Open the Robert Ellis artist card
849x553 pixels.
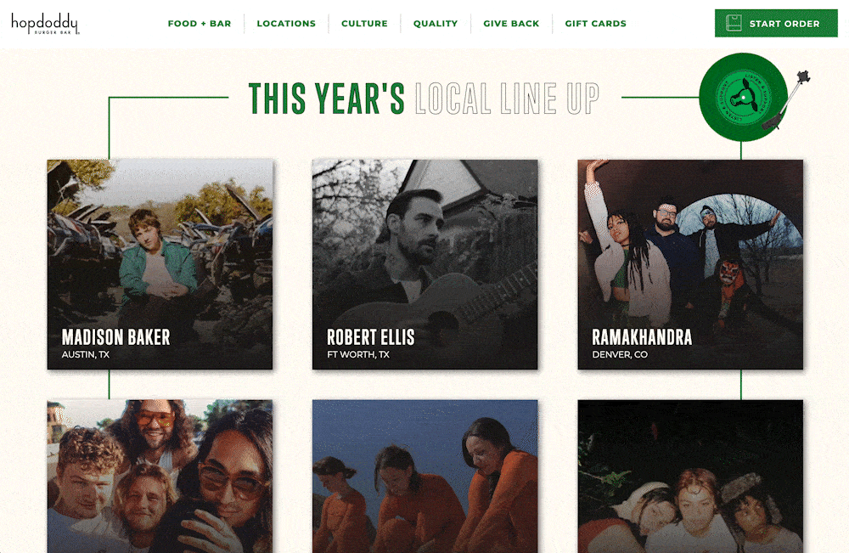click(425, 264)
